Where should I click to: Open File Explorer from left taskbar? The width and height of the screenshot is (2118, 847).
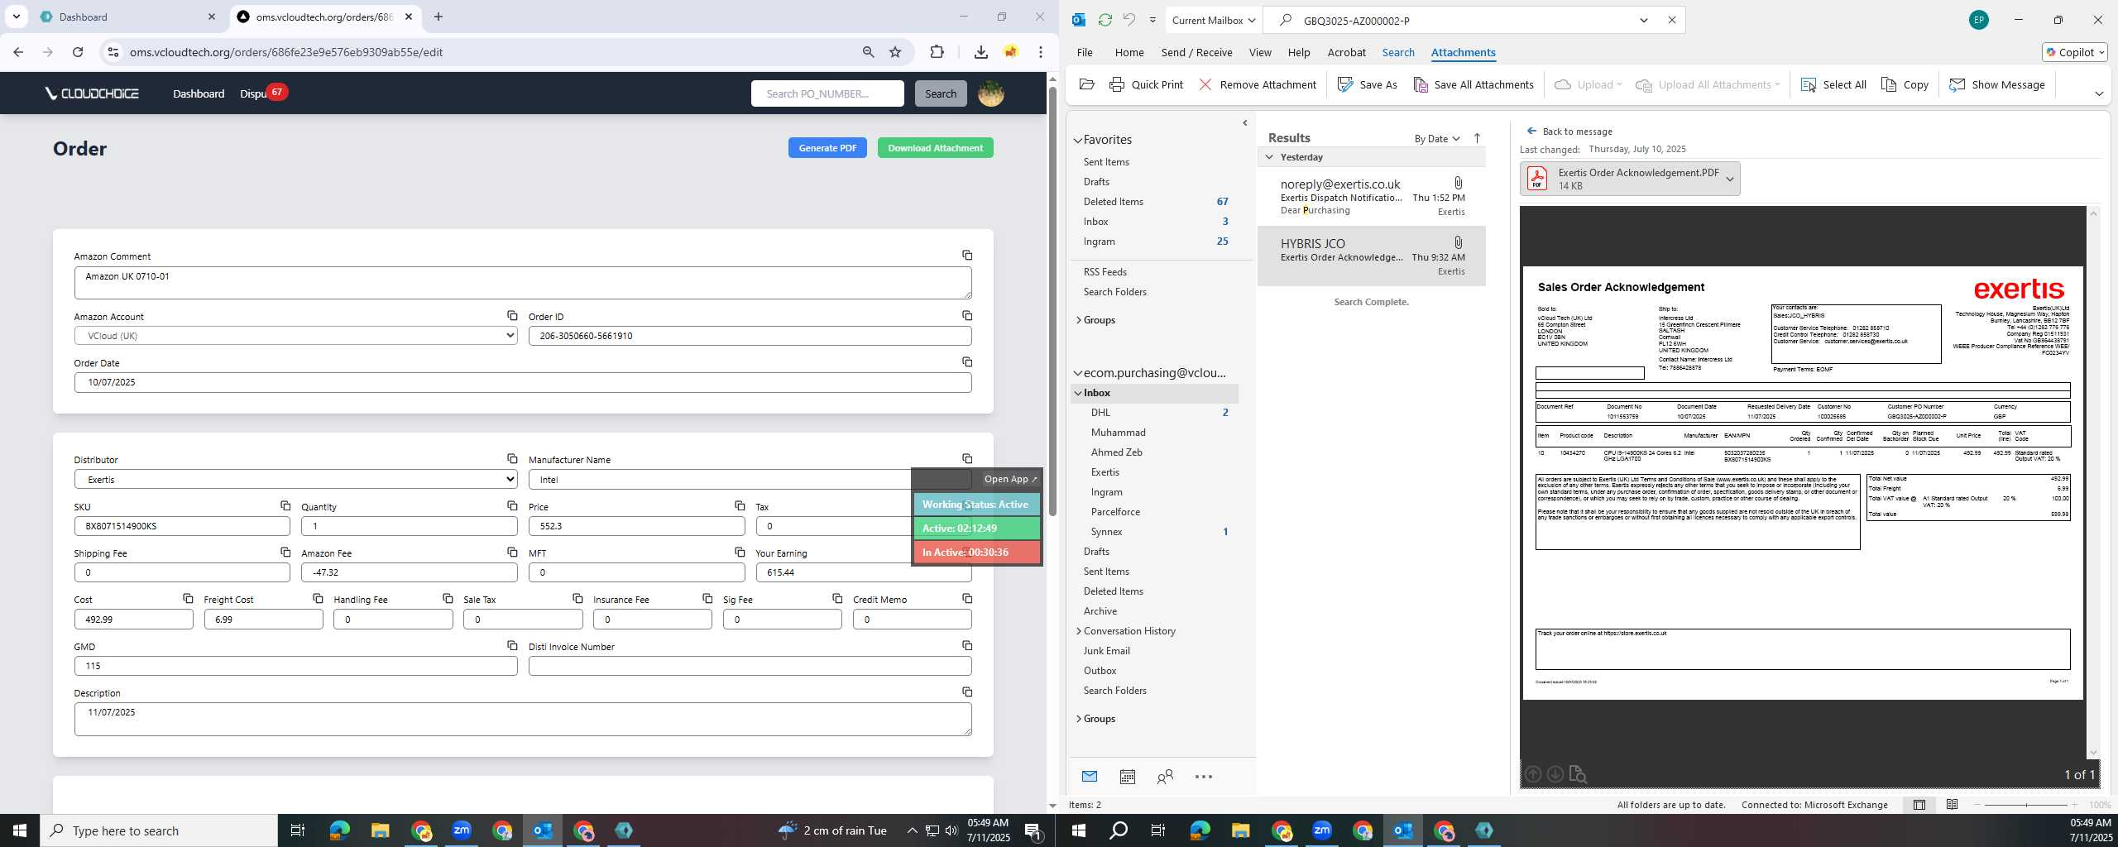[x=380, y=830]
